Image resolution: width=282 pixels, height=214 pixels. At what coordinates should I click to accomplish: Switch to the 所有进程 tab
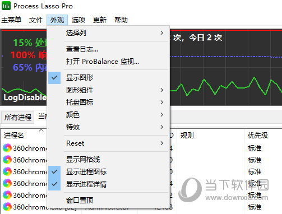pyautogui.click(x=18, y=117)
